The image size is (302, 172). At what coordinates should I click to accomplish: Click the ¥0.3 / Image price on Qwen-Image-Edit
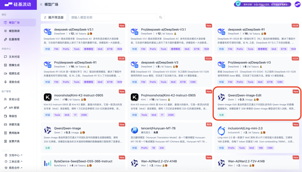[x=245, y=99]
